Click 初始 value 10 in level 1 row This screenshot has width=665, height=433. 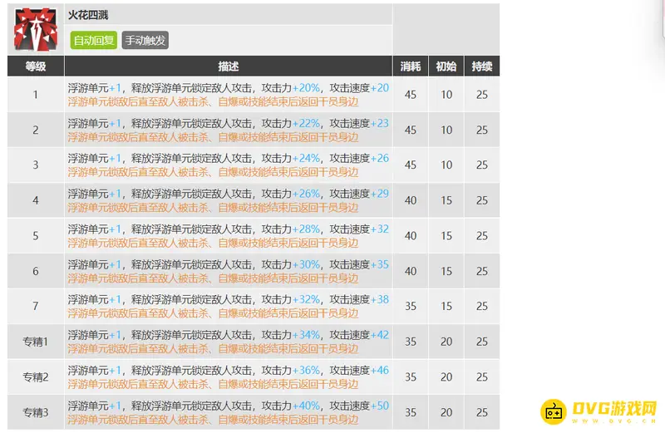446,95
